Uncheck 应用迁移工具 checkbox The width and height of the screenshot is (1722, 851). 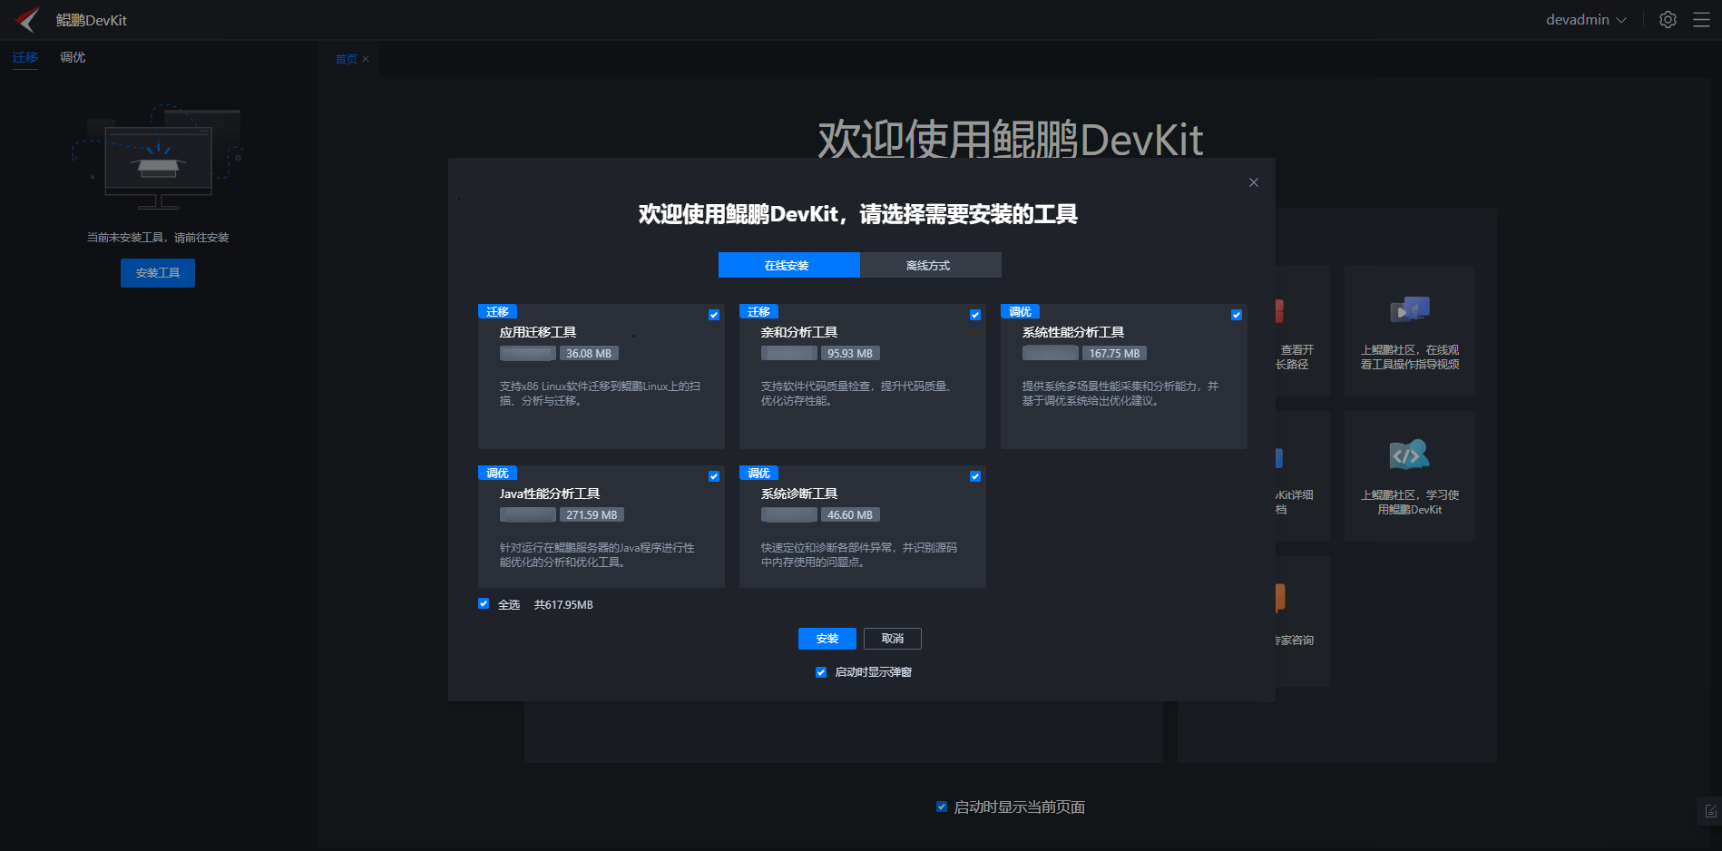coord(714,315)
